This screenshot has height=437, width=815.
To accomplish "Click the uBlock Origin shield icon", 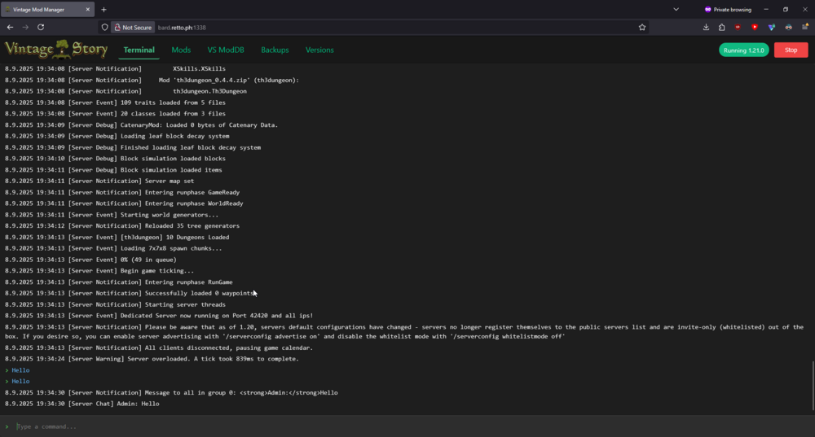I will [x=738, y=27].
